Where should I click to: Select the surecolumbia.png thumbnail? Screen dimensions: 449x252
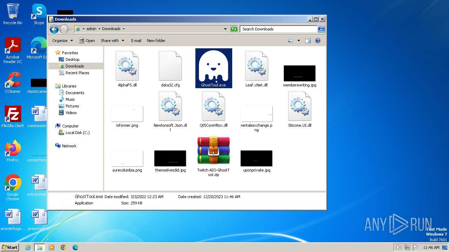click(x=127, y=158)
